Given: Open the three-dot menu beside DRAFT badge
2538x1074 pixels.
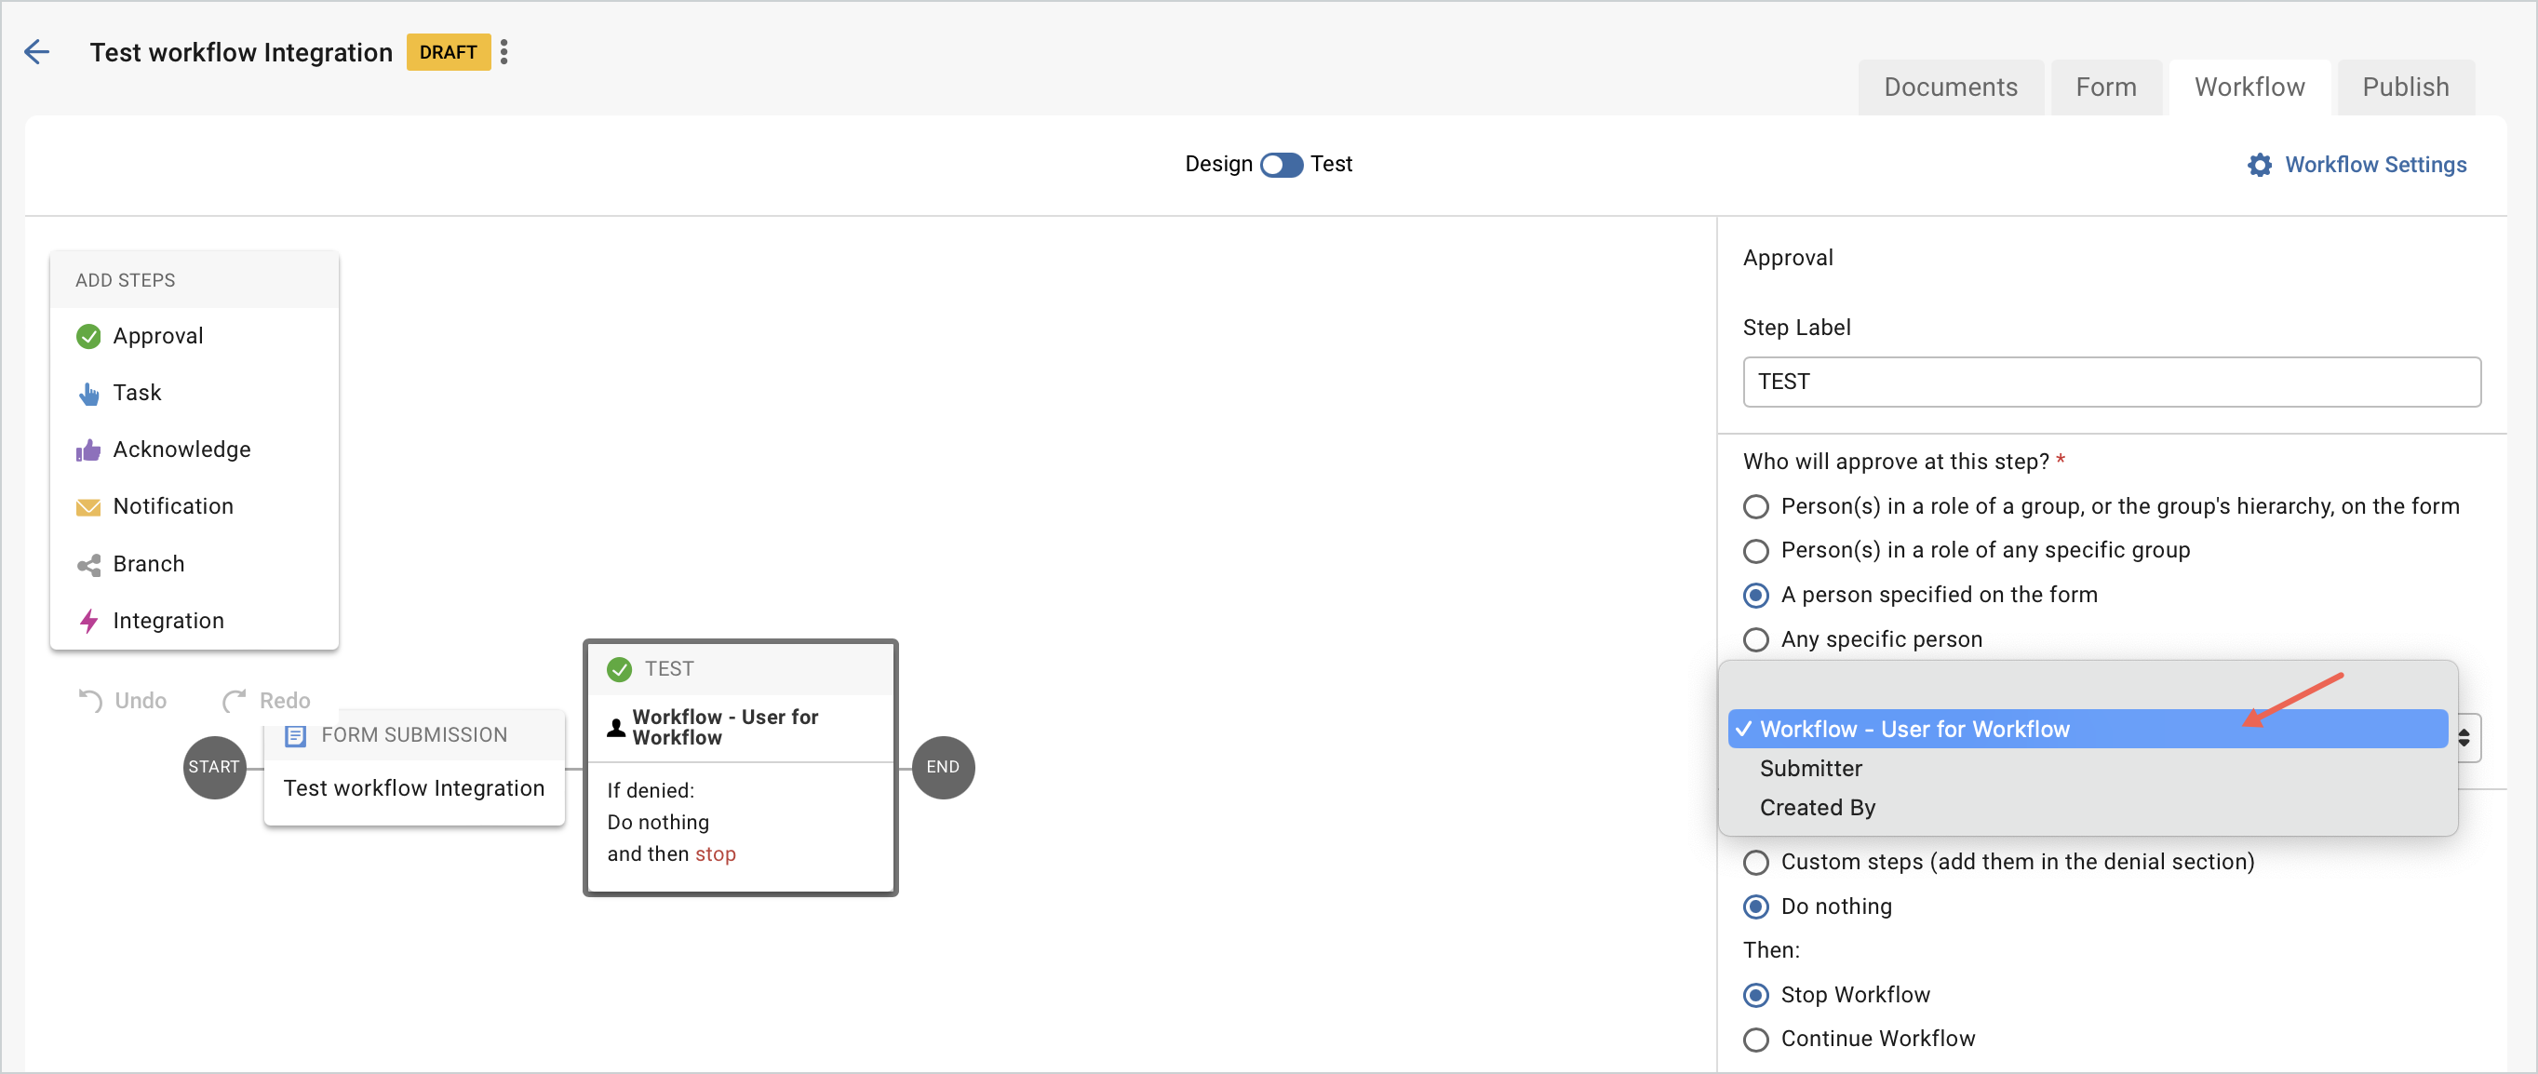Looking at the screenshot, I should (504, 51).
